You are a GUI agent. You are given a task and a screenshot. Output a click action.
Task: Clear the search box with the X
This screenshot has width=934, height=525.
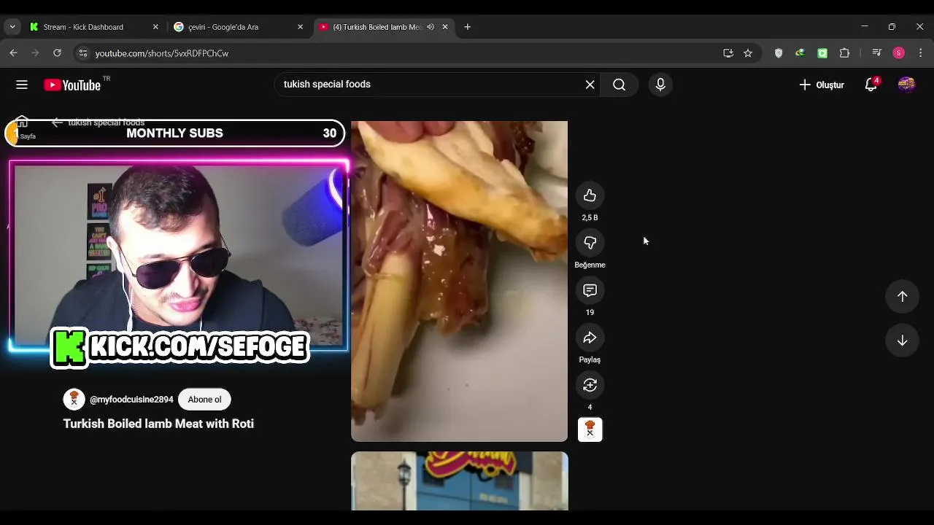click(x=590, y=85)
